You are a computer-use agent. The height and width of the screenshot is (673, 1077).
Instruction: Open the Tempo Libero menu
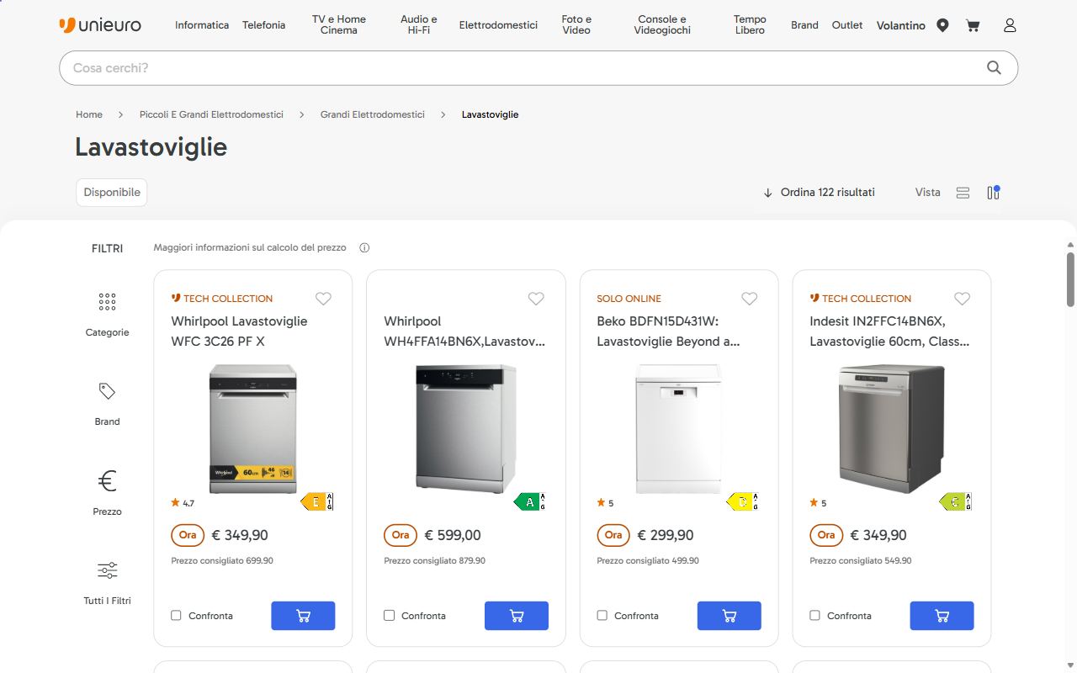pos(750,24)
